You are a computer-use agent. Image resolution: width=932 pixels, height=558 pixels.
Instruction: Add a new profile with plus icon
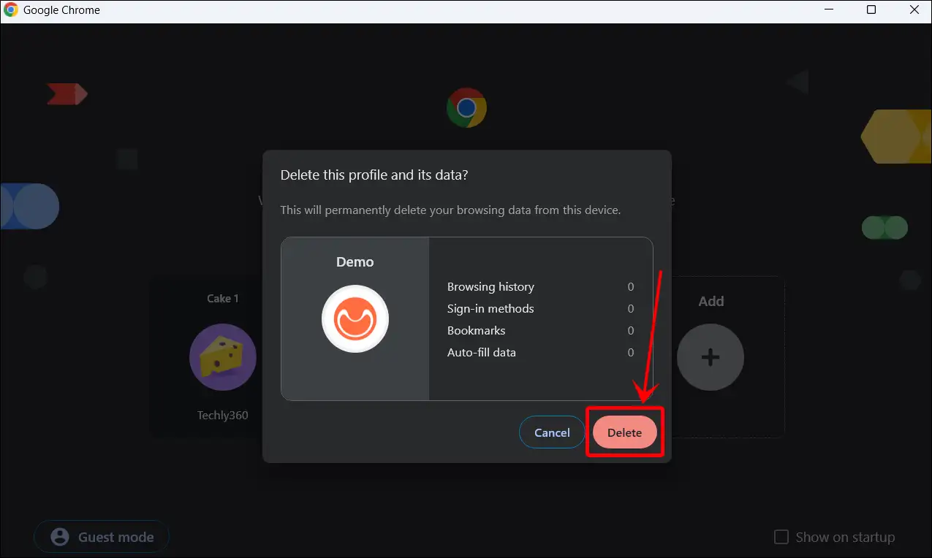[711, 357]
